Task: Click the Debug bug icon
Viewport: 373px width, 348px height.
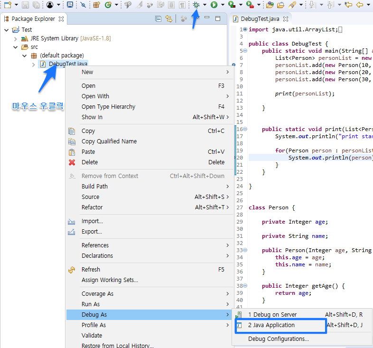Action: 196,5
